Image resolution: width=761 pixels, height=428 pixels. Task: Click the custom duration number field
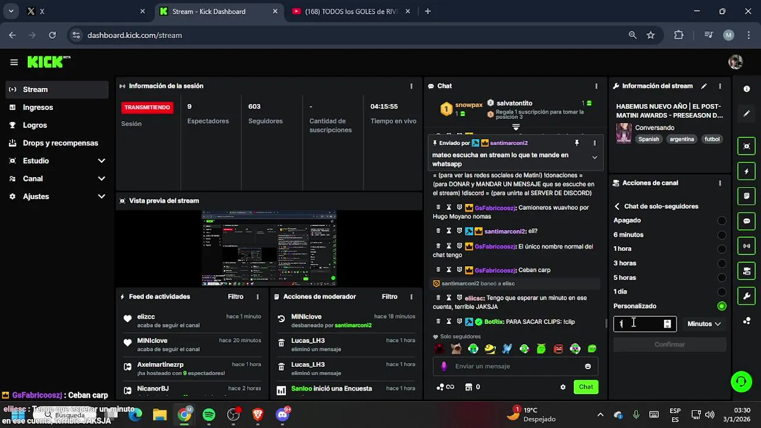coord(644,324)
